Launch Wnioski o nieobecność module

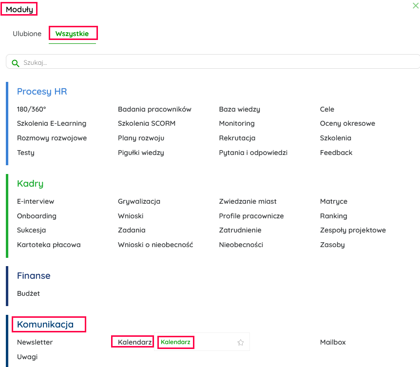(155, 245)
